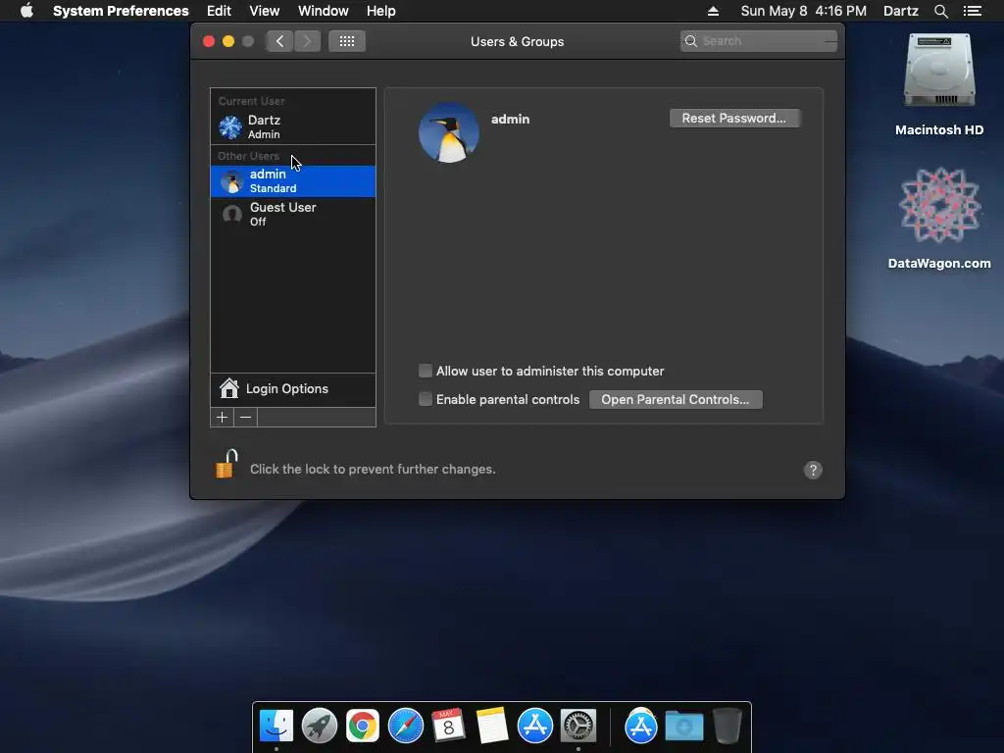Show all preferences grid button

coord(347,41)
